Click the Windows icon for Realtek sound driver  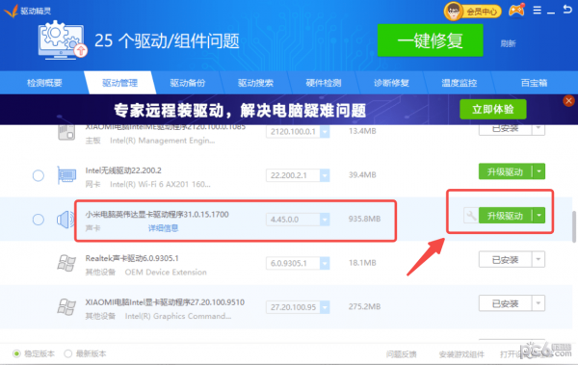66,263
